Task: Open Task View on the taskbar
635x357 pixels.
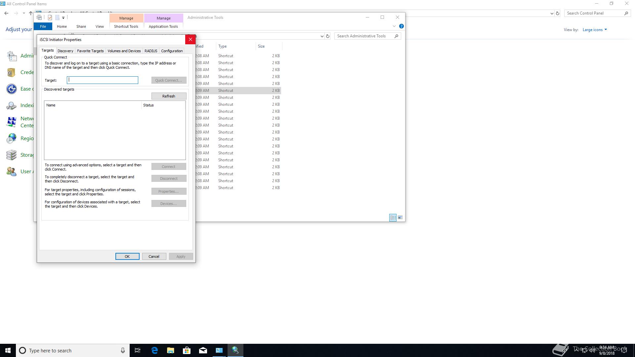Action: tap(138, 350)
